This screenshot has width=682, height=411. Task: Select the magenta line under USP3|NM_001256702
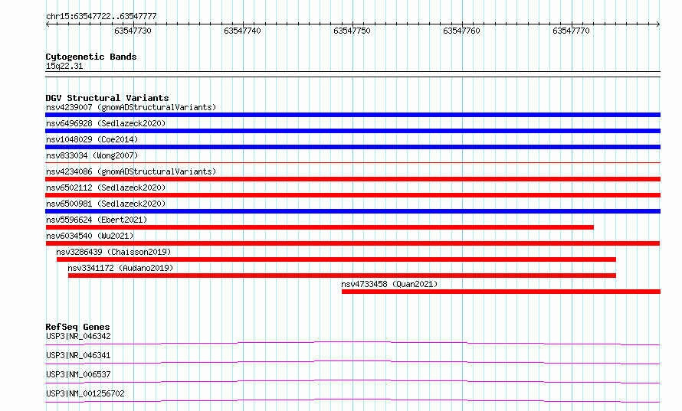pos(352,400)
